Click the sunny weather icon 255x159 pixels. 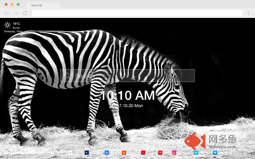point(7,25)
